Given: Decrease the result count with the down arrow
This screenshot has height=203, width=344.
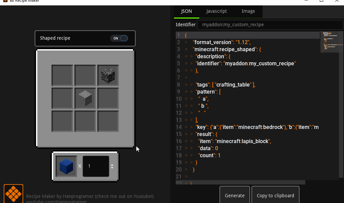Looking at the screenshot, I should 112,168.
